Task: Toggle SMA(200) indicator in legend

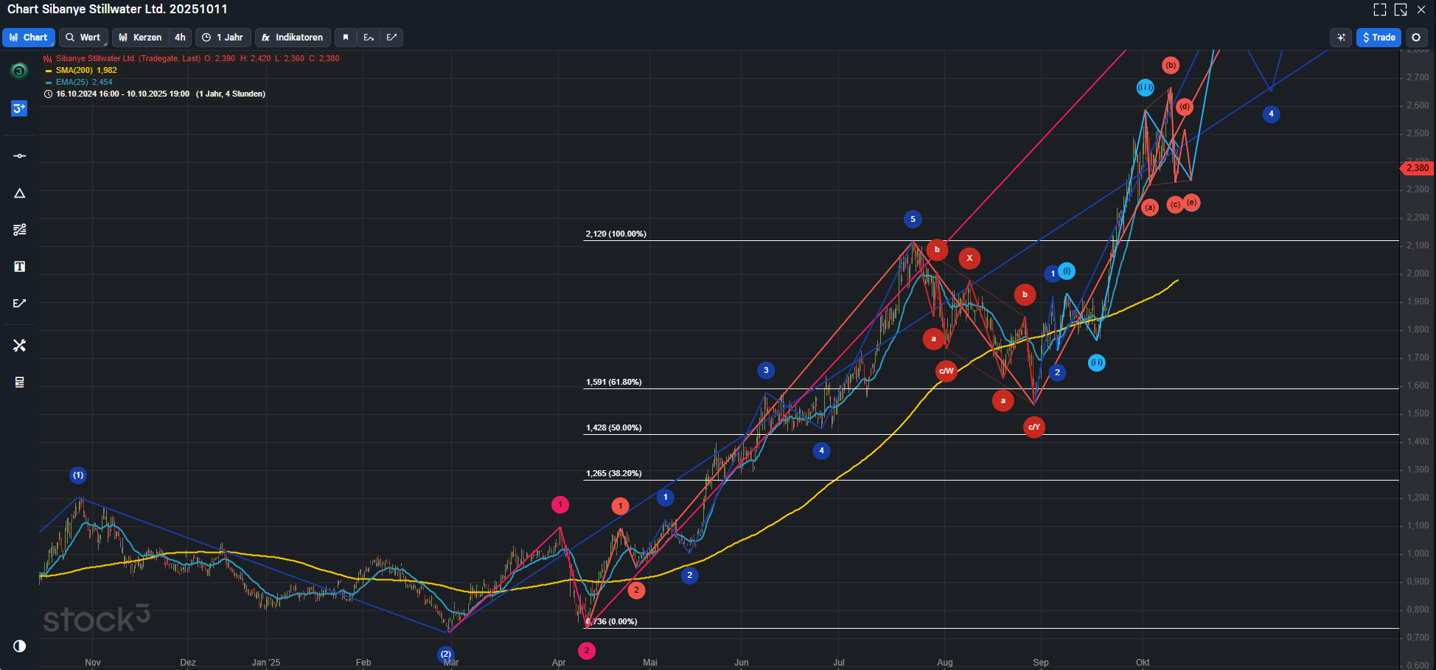Action: click(86, 71)
